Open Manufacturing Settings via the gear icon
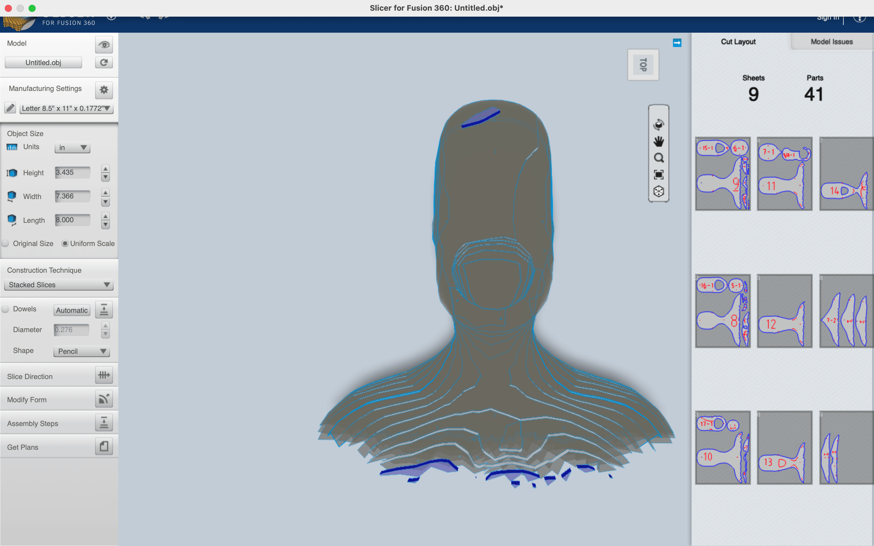This screenshot has width=874, height=546. [104, 89]
